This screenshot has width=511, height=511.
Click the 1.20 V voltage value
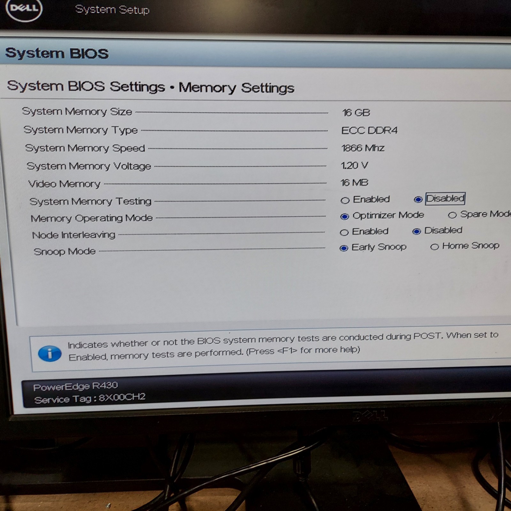tap(354, 165)
